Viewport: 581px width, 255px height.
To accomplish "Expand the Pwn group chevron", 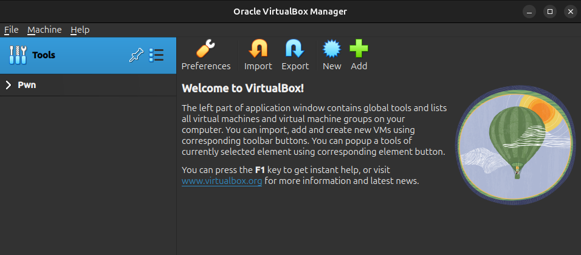I will [9, 85].
